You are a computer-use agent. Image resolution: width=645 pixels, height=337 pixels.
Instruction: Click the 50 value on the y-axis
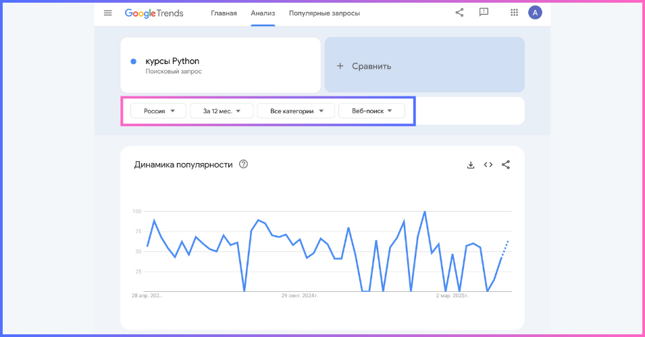coord(138,251)
